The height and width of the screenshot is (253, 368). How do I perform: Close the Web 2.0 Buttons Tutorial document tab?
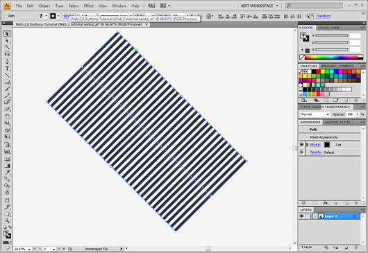tap(147, 24)
